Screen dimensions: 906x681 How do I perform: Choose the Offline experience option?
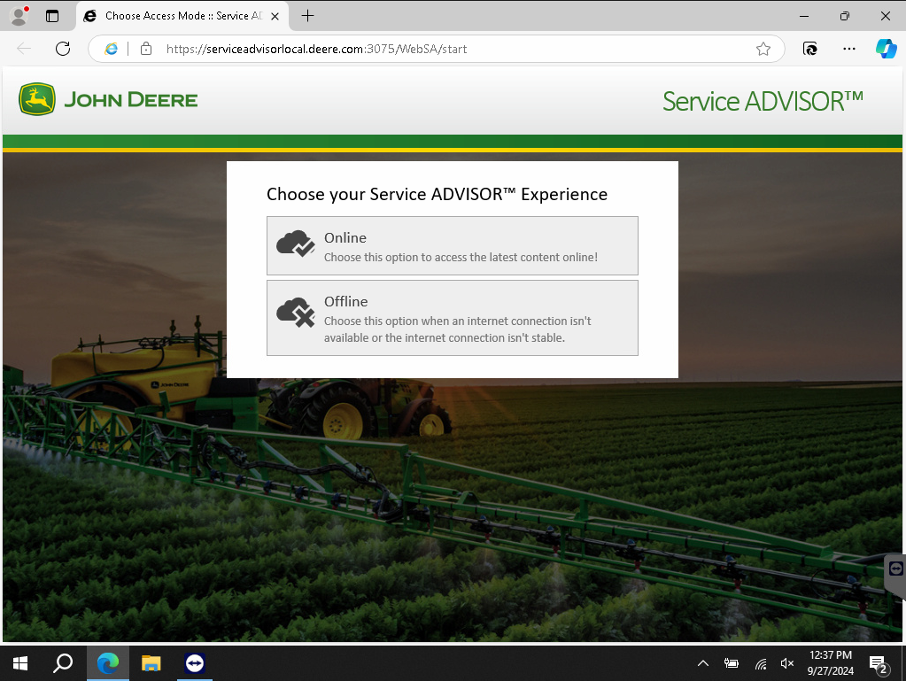pyautogui.click(x=452, y=317)
